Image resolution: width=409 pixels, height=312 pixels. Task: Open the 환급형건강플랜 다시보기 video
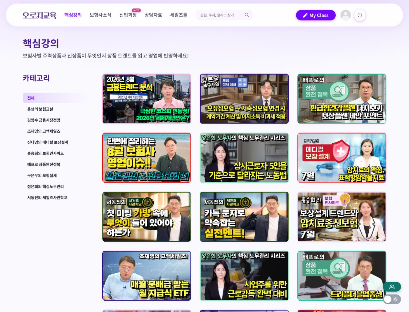coord(342,99)
